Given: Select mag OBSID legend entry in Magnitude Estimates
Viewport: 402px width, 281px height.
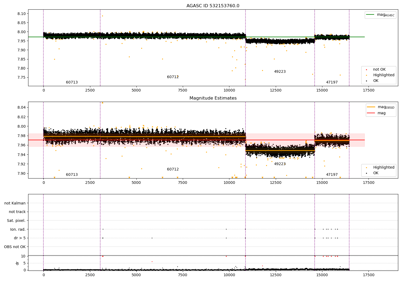Looking at the screenshot, I should pos(381,107).
